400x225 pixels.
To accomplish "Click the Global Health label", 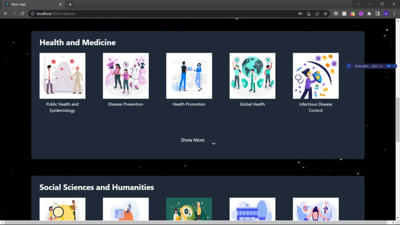I will (x=252, y=104).
